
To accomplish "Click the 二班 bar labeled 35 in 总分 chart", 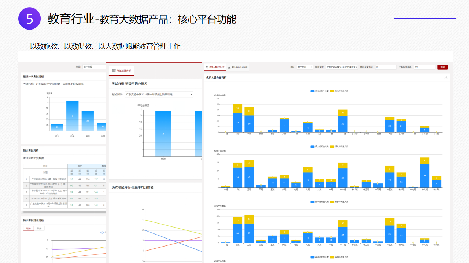I will [237, 122].
